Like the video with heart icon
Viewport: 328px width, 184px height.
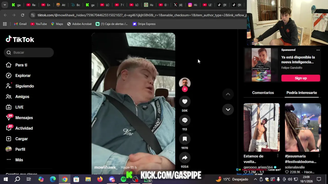(x=184, y=101)
